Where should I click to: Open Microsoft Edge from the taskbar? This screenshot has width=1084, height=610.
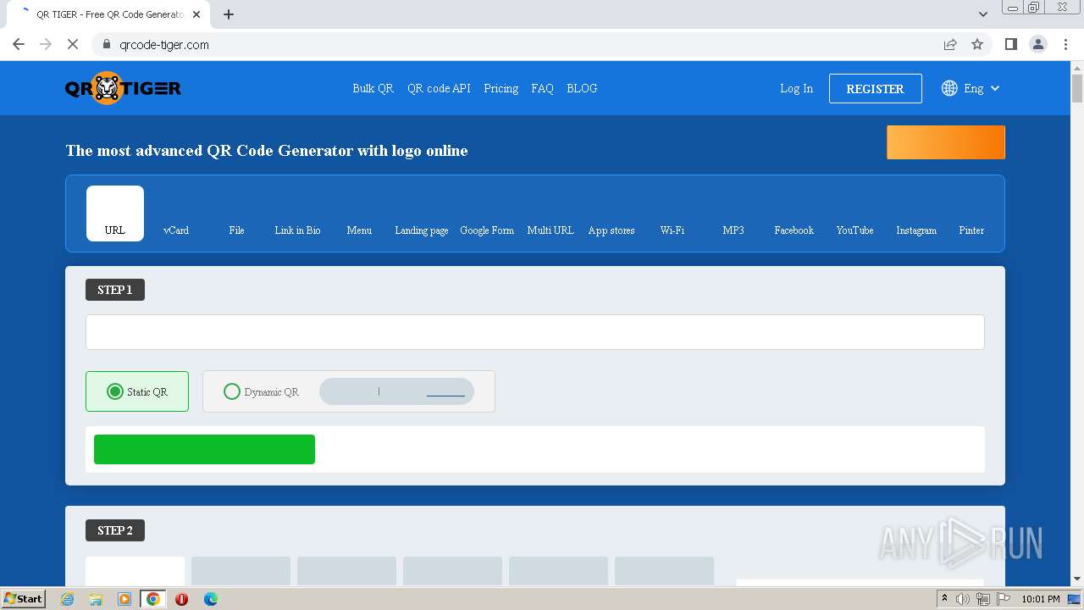pyautogui.click(x=210, y=599)
